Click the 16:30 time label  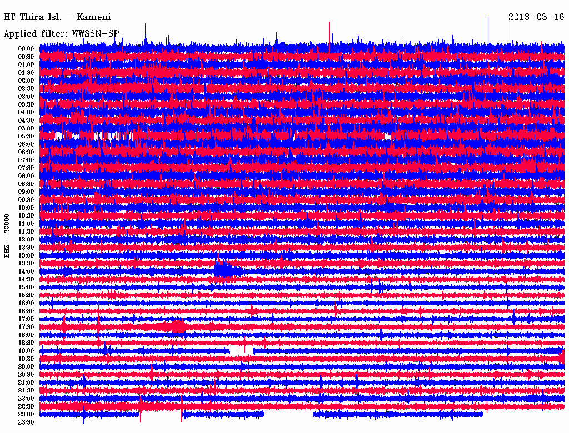tap(26, 311)
